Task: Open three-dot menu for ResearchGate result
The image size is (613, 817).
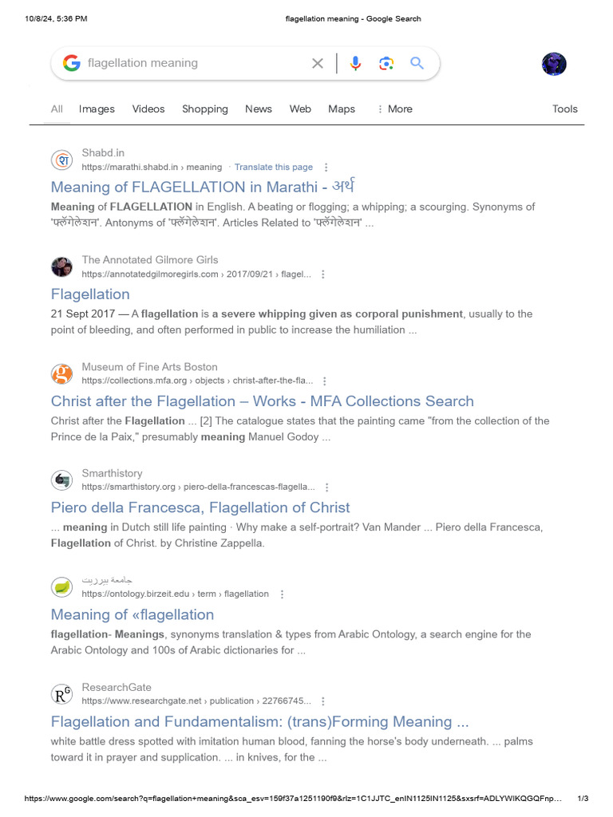Action: [323, 701]
